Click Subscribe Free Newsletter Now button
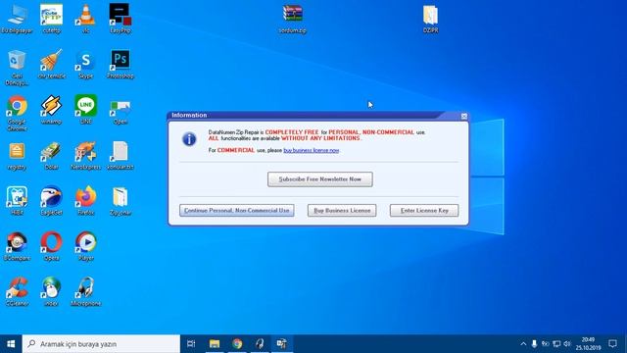 tap(320, 179)
